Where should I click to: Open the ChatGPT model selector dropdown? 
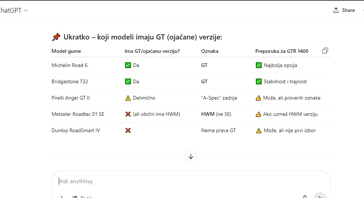pyautogui.click(x=13, y=10)
